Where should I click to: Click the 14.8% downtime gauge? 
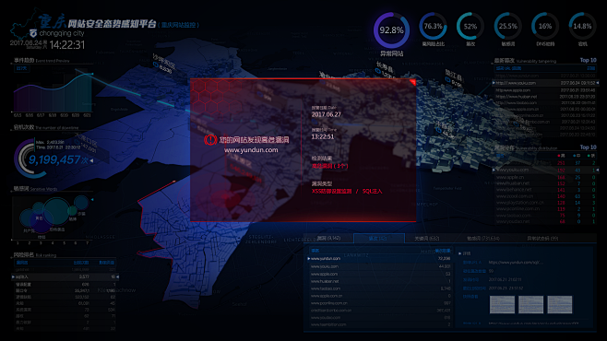[x=582, y=27]
